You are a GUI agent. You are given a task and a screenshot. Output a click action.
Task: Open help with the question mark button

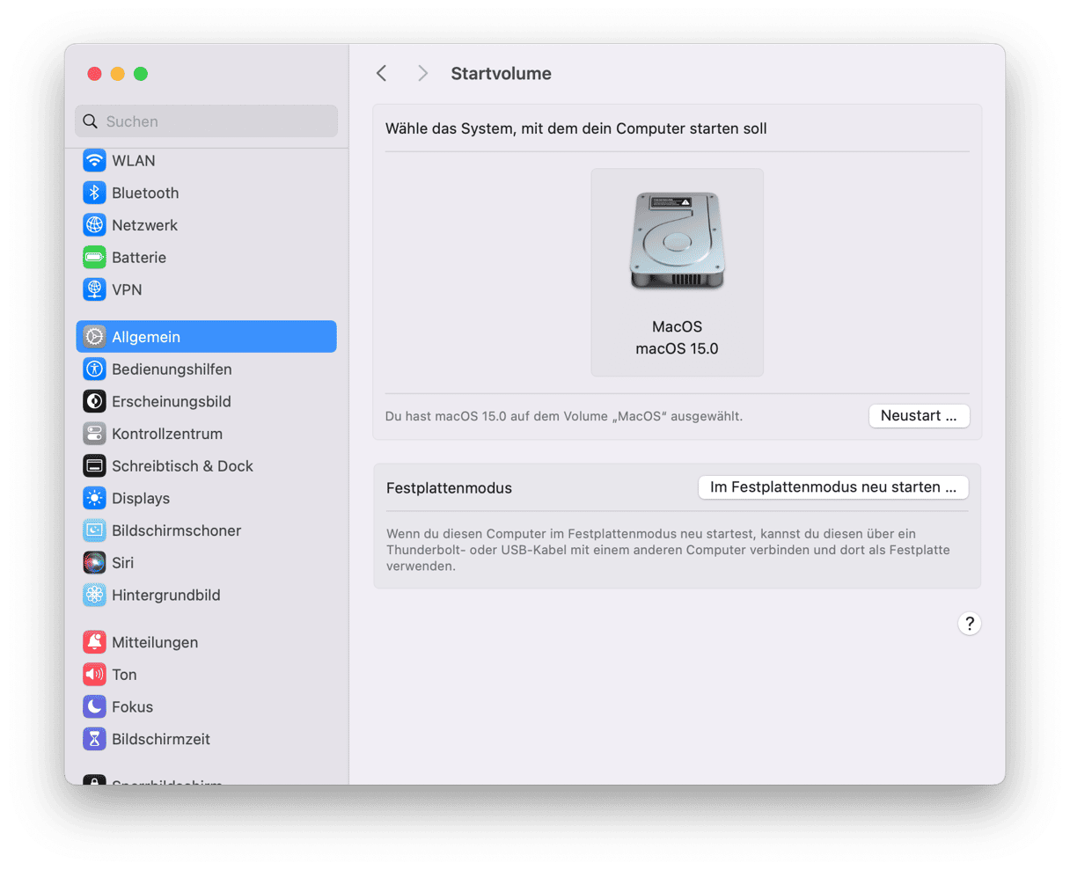969,624
